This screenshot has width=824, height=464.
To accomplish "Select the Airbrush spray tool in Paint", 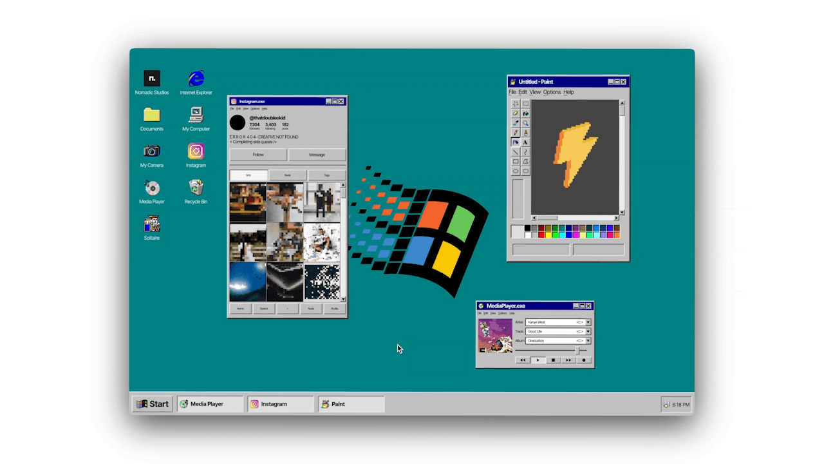I will (x=516, y=142).
